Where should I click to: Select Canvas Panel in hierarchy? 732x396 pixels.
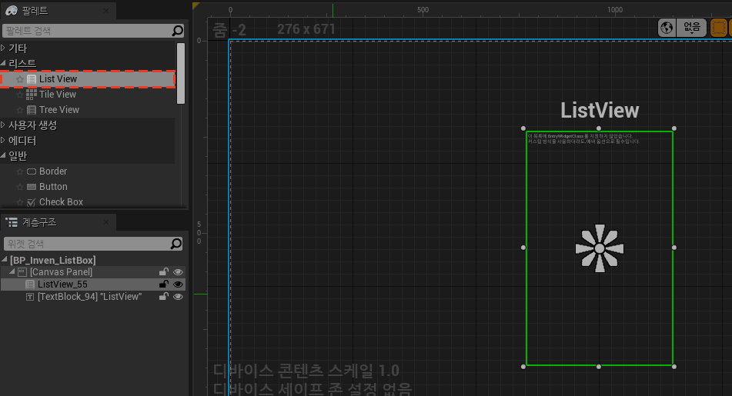click(61, 272)
